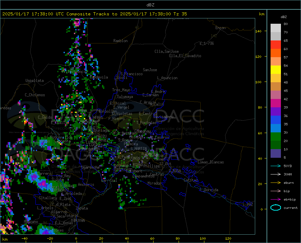Click the S_MARTIN label on map
This screenshot has width=301, height=243.
(x=138, y=149)
